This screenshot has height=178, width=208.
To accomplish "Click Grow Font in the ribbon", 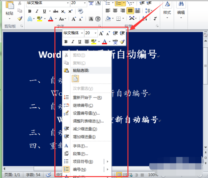I will tap(74, 19).
